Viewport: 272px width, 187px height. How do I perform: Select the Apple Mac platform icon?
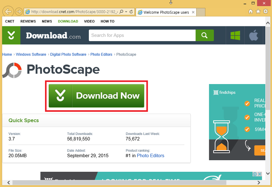pyautogui.click(x=254, y=35)
